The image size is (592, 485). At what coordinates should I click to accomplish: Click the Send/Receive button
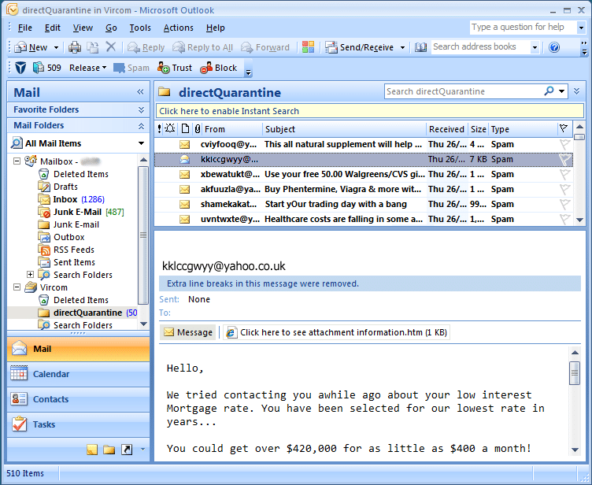[x=360, y=47]
